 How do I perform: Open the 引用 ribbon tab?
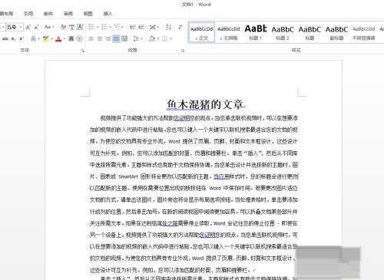click(x=28, y=14)
